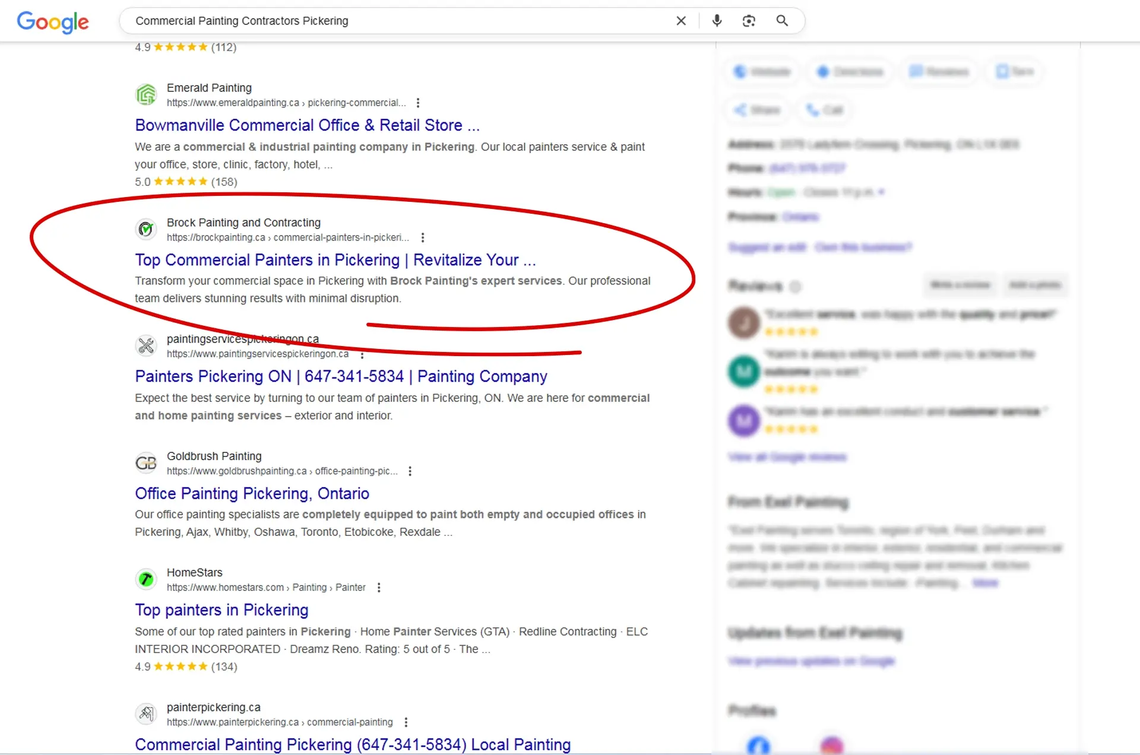
Task: Click the paintingservicespickeringon.ca tools favicon
Action: coord(146,345)
